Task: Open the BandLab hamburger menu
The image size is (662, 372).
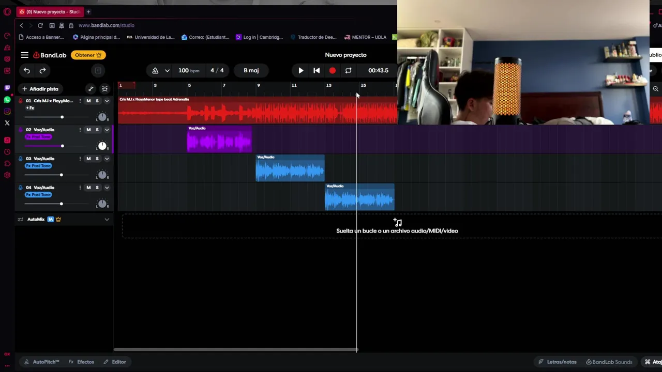Action: pos(24,55)
